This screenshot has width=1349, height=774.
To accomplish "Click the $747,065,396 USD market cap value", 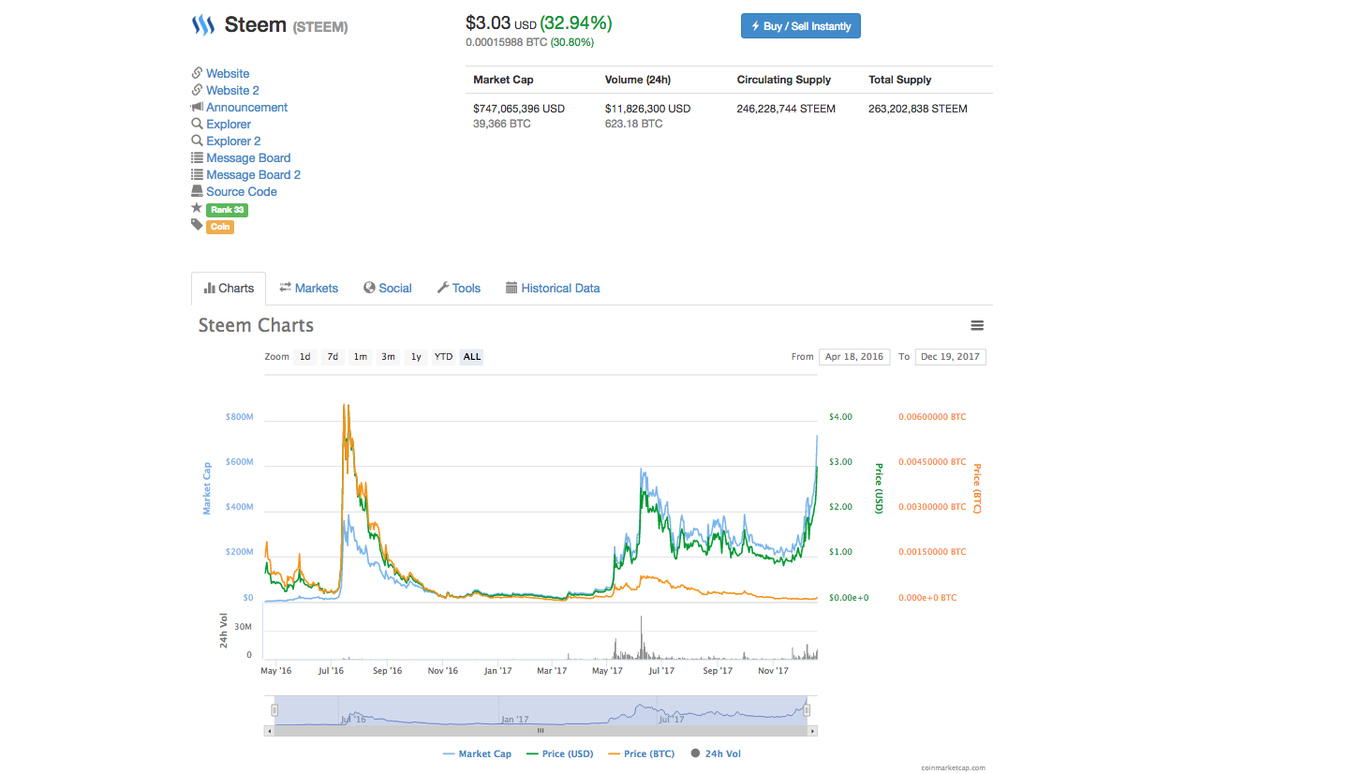I will 519,109.
